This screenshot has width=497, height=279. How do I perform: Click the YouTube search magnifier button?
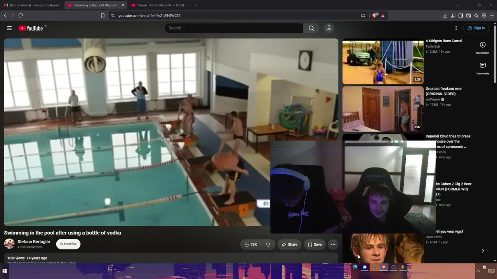tap(311, 28)
